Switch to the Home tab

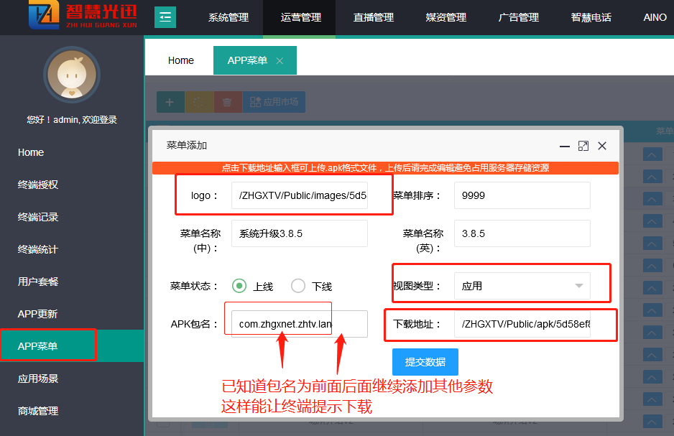tap(181, 61)
